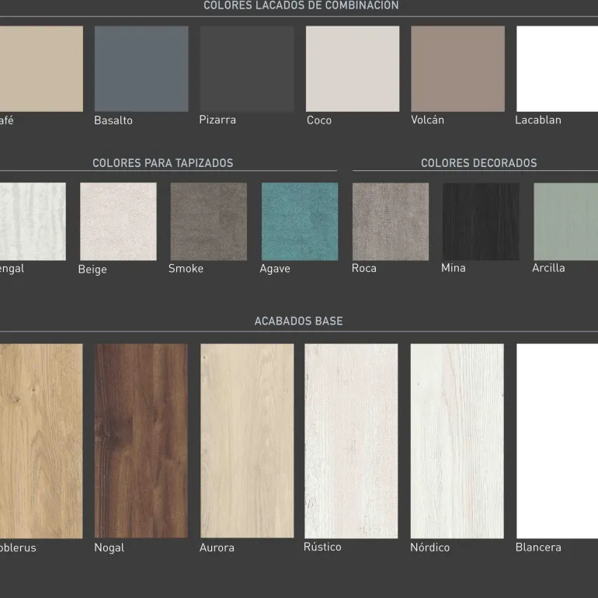This screenshot has width=598, height=598.
Task: Click the Acabados Base section heading
Action: pyautogui.click(x=298, y=321)
